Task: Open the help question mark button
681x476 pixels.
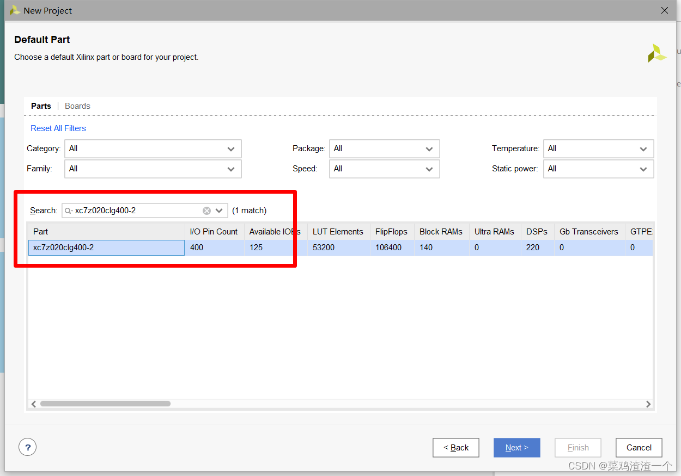Action: coord(28,447)
